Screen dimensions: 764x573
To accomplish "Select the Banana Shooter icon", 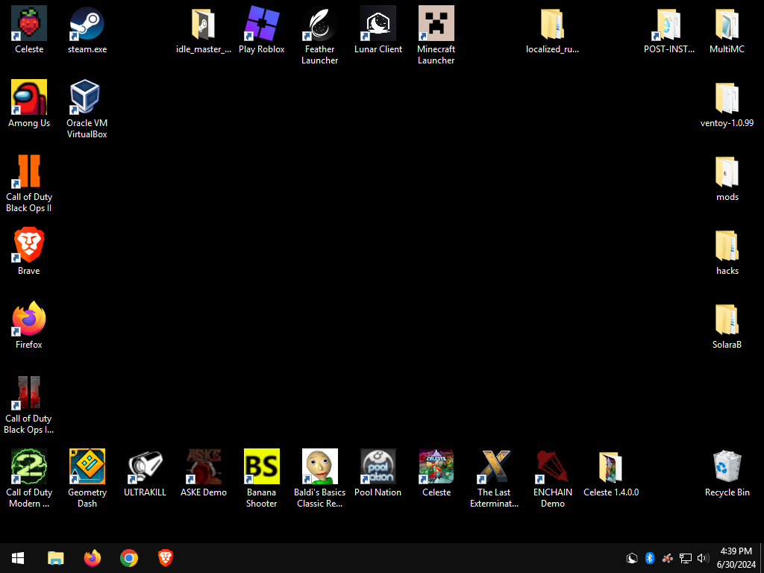I will click(262, 466).
